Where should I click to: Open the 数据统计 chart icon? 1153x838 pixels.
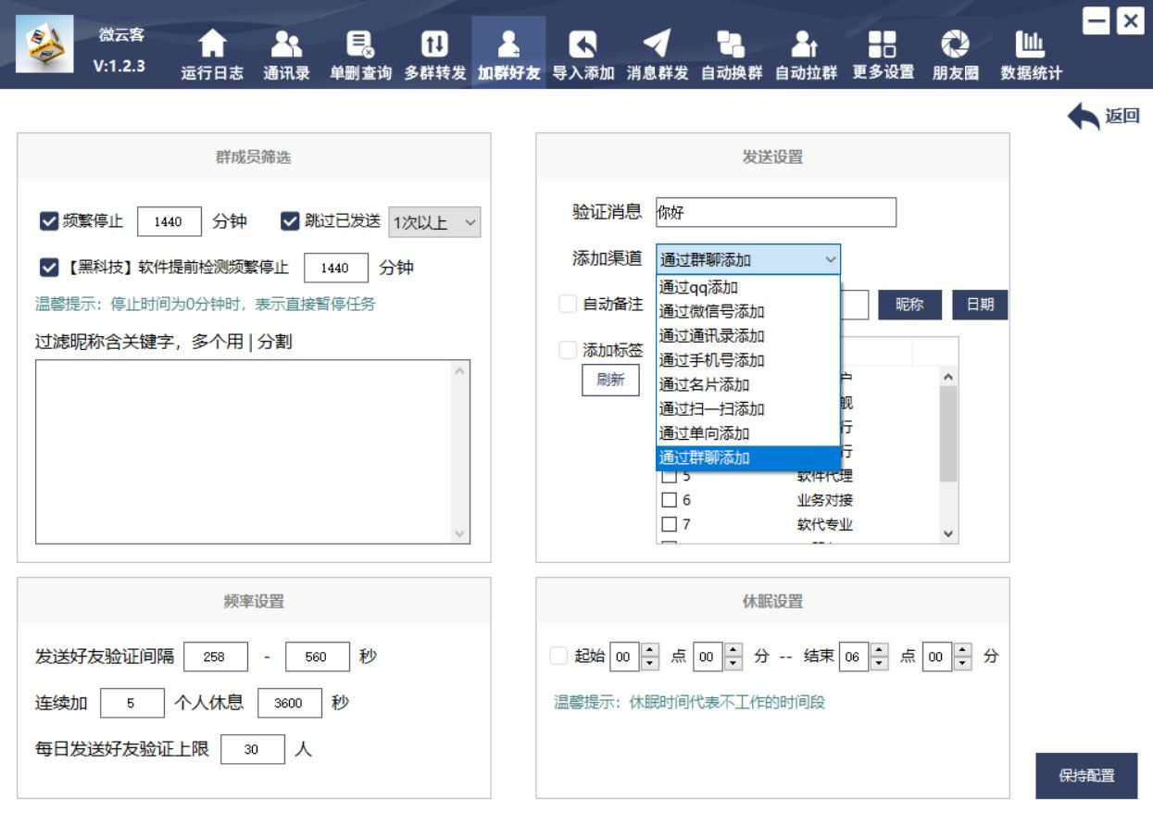coord(1030,44)
